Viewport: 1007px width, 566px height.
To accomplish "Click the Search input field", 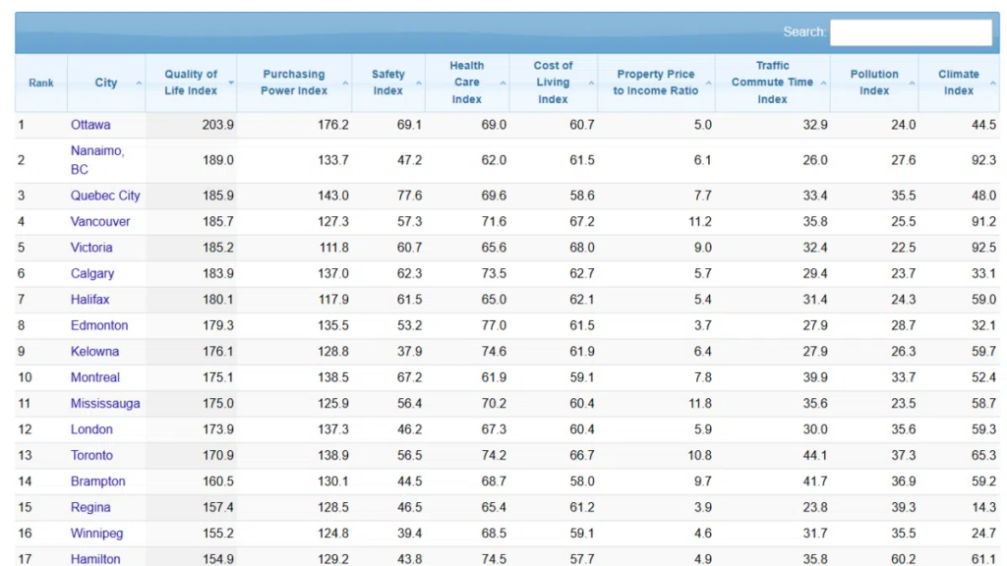I will 911,32.
